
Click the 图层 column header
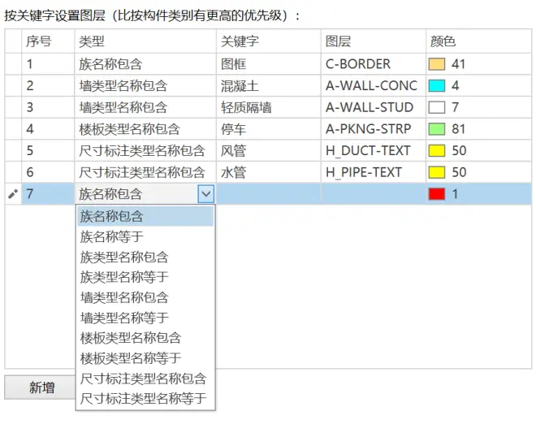click(x=374, y=41)
